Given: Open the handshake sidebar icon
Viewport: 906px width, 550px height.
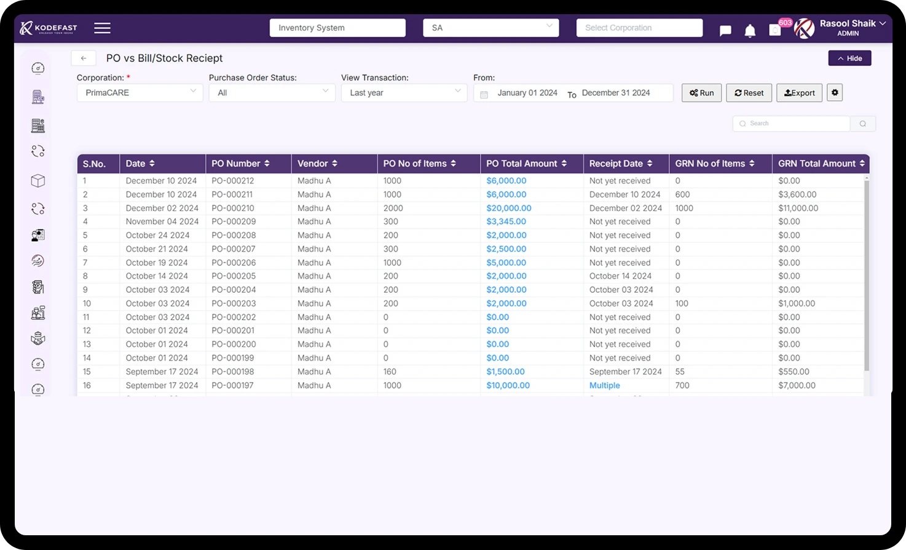Looking at the screenshot, I should click(x=38, y=338).
